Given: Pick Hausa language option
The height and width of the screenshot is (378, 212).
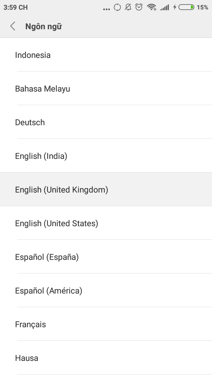Looking at the screenshot, I should (27, 358).
